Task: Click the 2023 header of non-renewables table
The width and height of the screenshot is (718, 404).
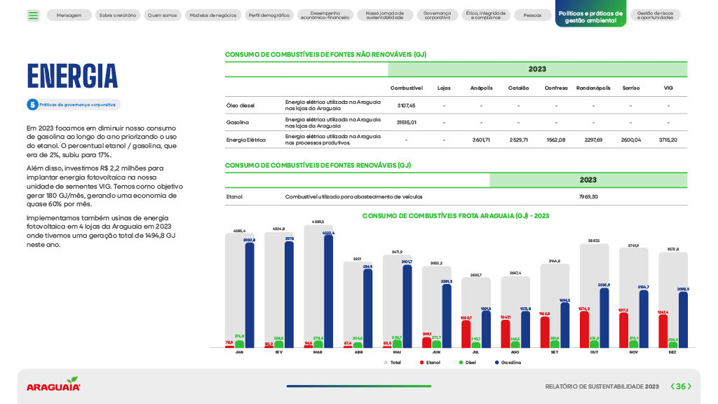Action: [x=538, y=69]
